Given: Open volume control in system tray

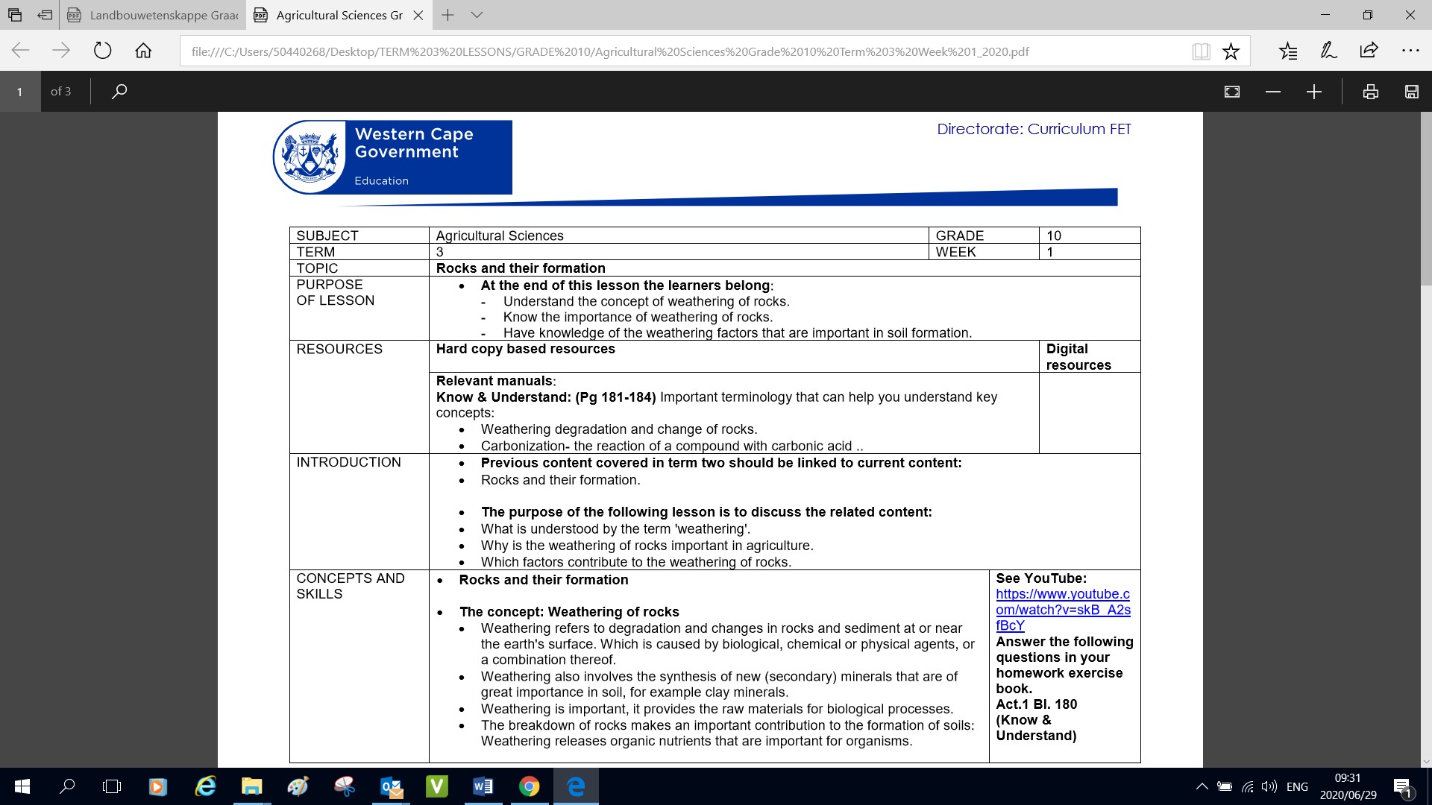Looking at the screenshot, I should [1269, 786].
